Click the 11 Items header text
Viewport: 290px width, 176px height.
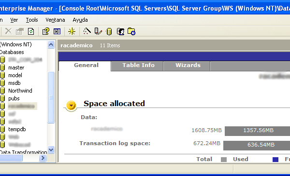[x=110, y=45]
